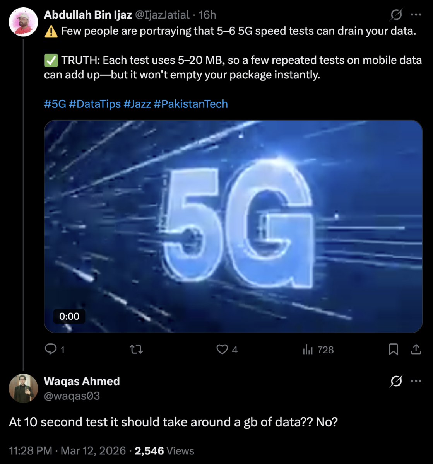Repost Abdullah Bin Ijaz's tweet
Screen dimensions: 433x464
tap(136, 350)
